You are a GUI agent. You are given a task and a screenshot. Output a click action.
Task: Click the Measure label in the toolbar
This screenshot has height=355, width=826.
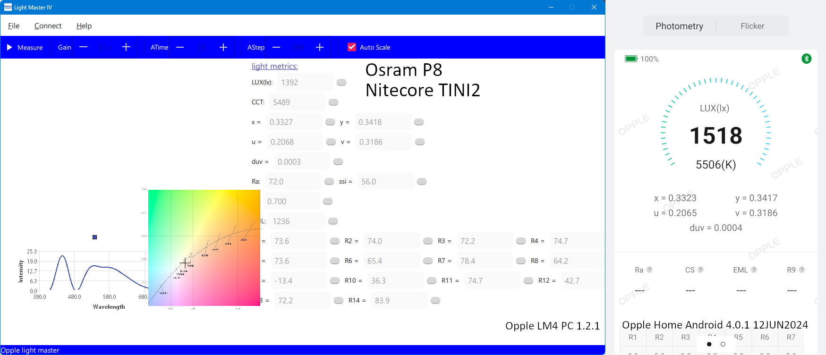tap(30, 48)
